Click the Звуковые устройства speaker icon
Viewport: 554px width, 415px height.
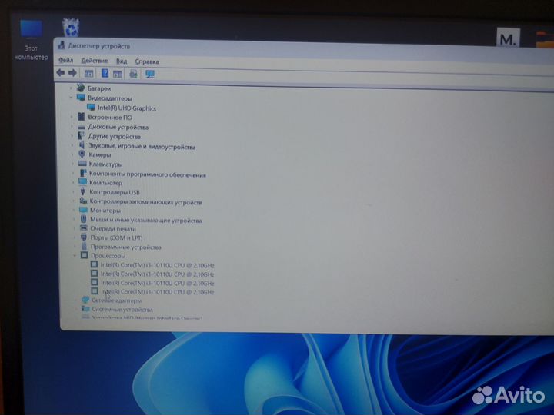click(x=82, y=145)
